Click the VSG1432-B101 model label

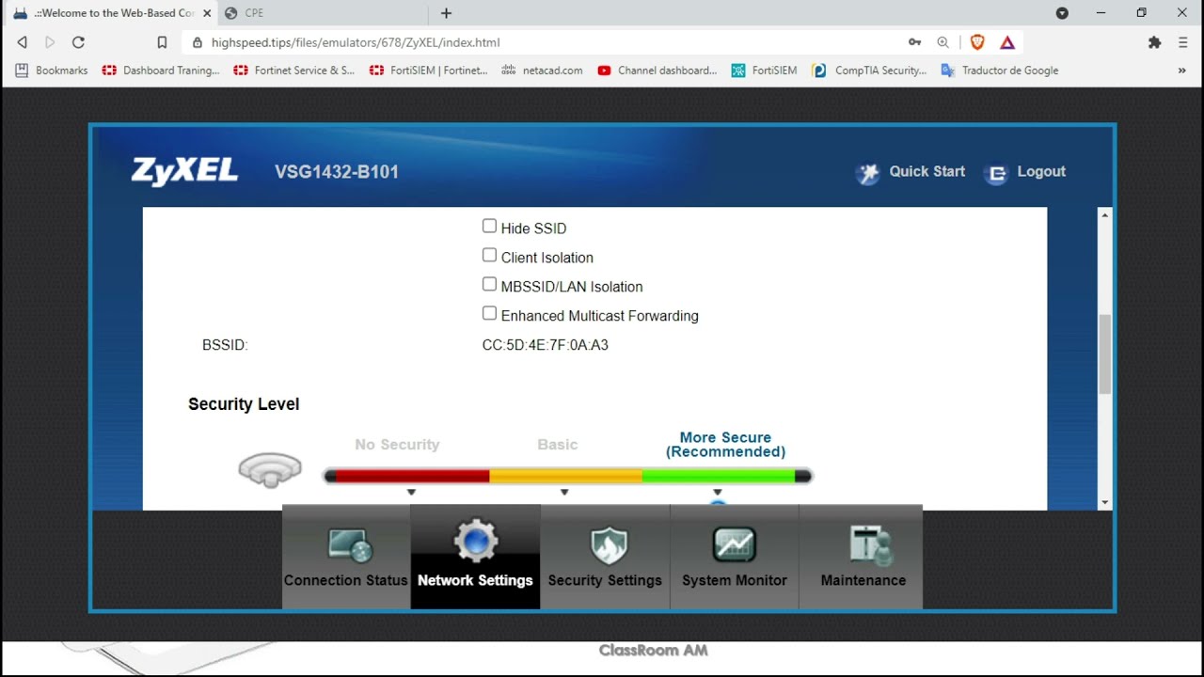[337, 172]
